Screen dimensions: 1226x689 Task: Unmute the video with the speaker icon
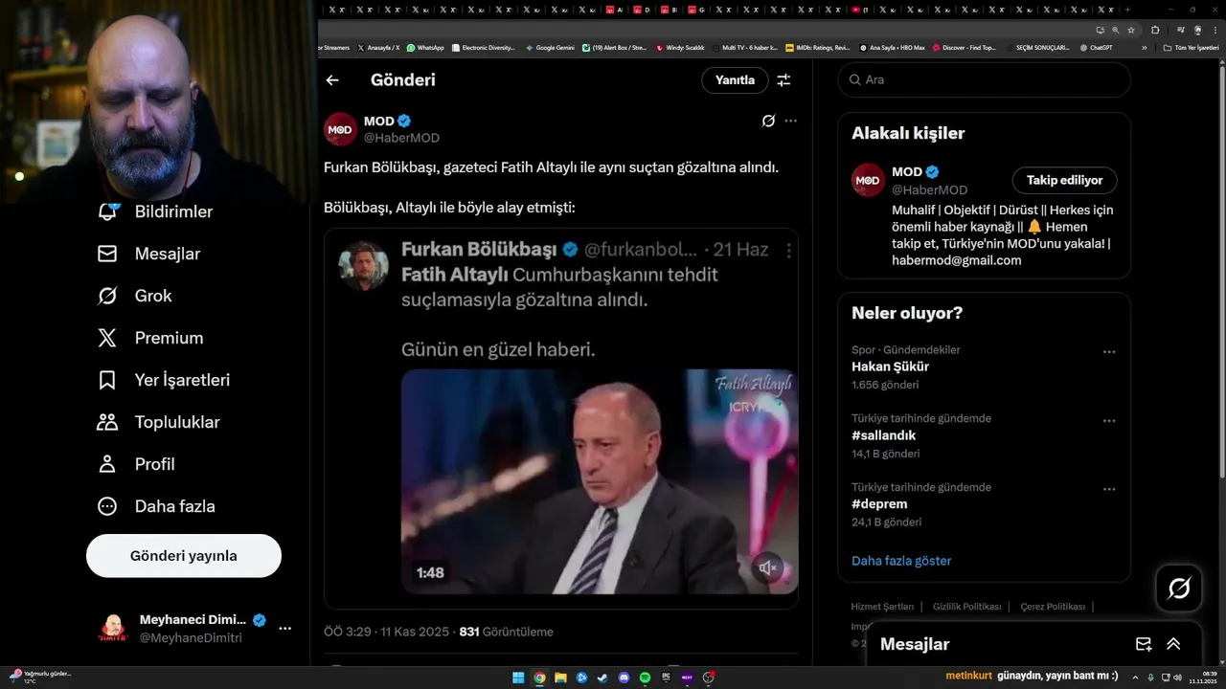click(767, 568)
